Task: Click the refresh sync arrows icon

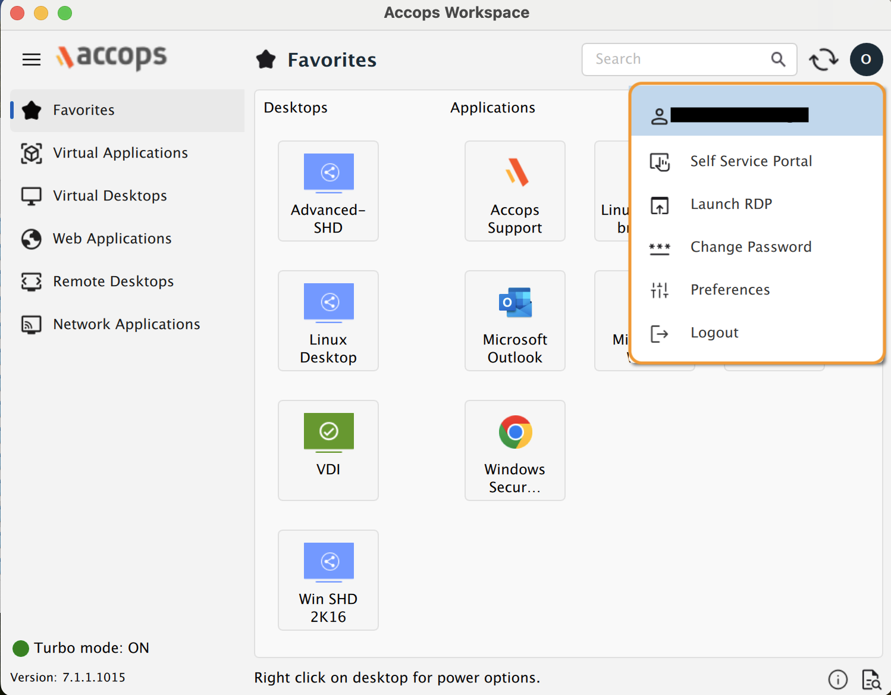Action: (x=823, y=60)
